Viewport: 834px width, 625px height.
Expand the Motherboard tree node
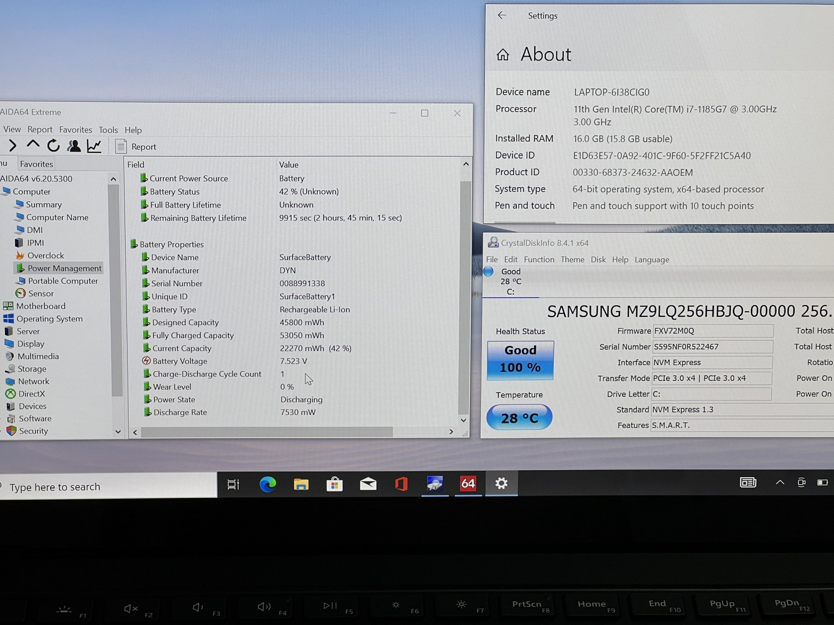(40, 306)
